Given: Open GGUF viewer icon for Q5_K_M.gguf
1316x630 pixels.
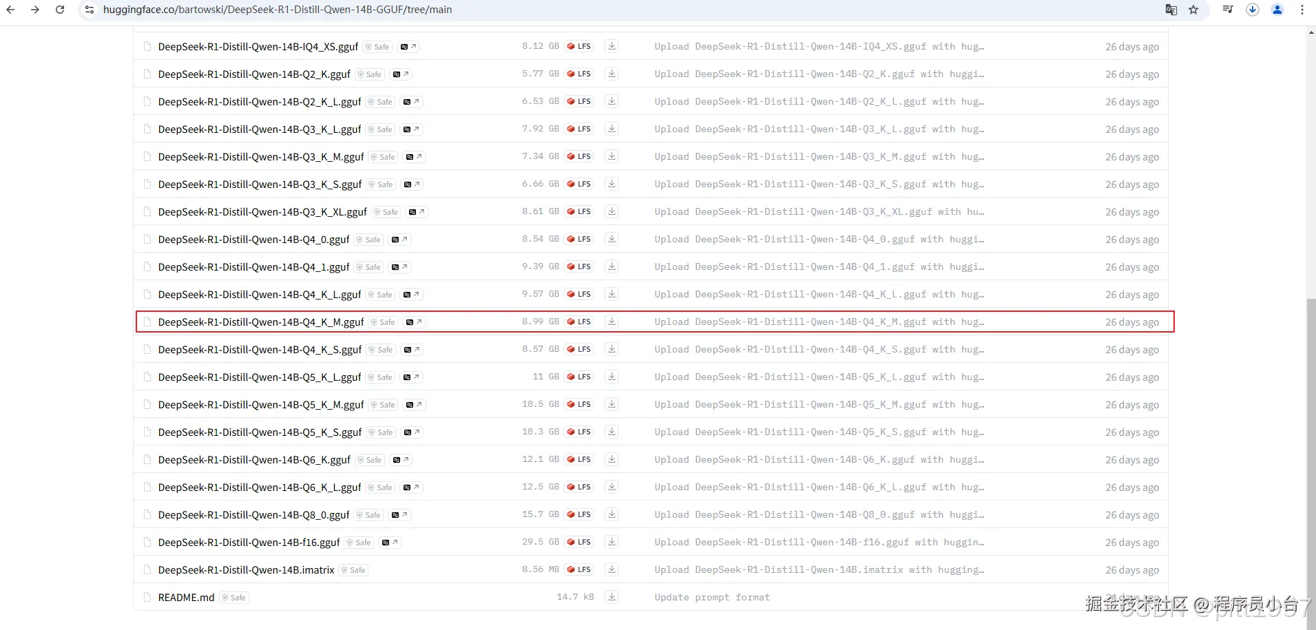Looking at the screenshot, I should pos(414,405).
